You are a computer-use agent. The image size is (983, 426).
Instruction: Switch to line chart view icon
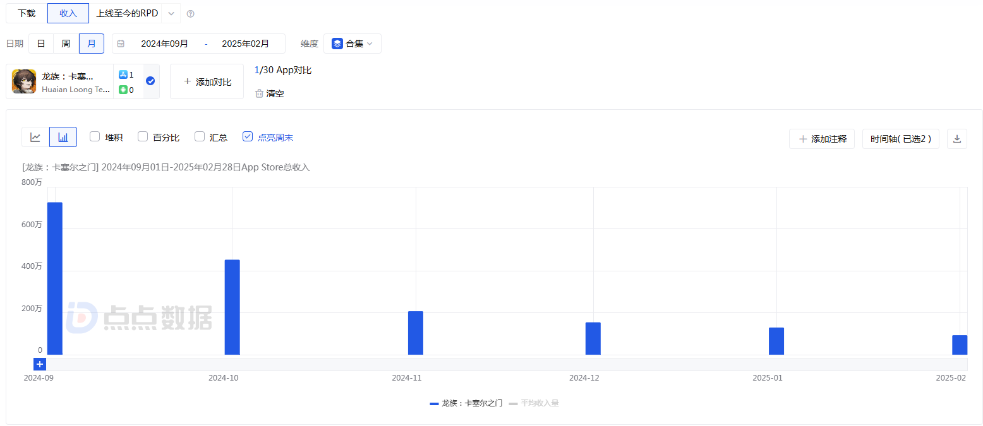point(35,137)
